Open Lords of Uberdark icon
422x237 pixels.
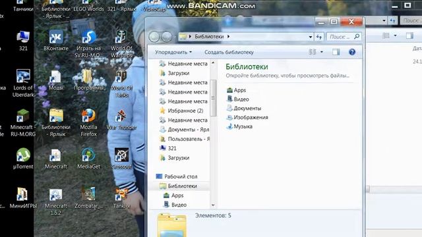click(23, 84)
